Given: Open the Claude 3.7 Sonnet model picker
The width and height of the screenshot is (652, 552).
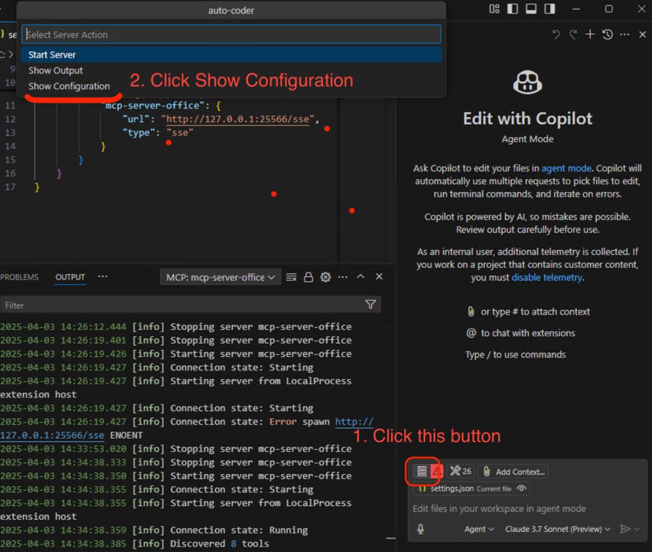Looking at the screenshot, I should click(x=557, y=528).
